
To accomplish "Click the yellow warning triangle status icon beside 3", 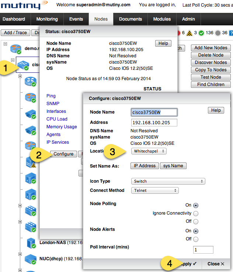I will coord(189,33).
